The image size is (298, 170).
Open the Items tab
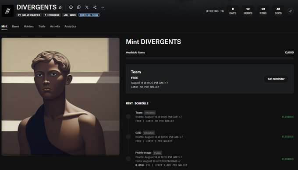(x=16, y=26)
